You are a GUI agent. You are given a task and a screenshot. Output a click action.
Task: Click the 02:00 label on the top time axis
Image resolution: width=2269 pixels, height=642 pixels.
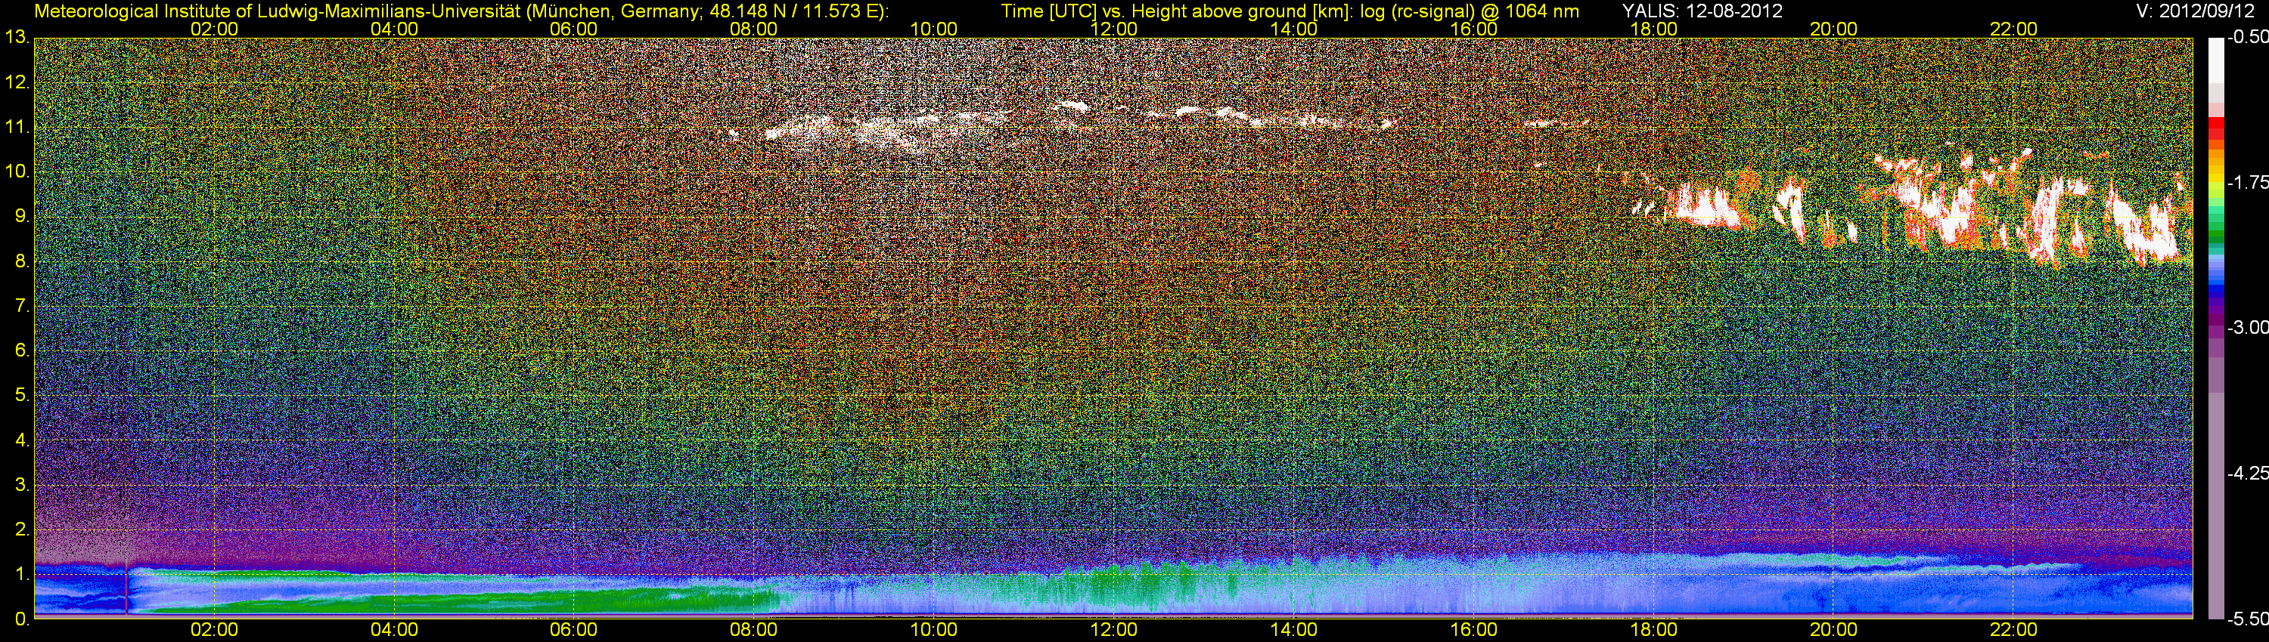tap(214, 29)
